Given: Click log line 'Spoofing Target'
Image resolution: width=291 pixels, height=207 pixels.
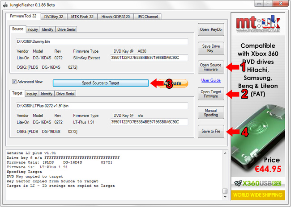Looking at the screenshot, I should tap(24, 172).
